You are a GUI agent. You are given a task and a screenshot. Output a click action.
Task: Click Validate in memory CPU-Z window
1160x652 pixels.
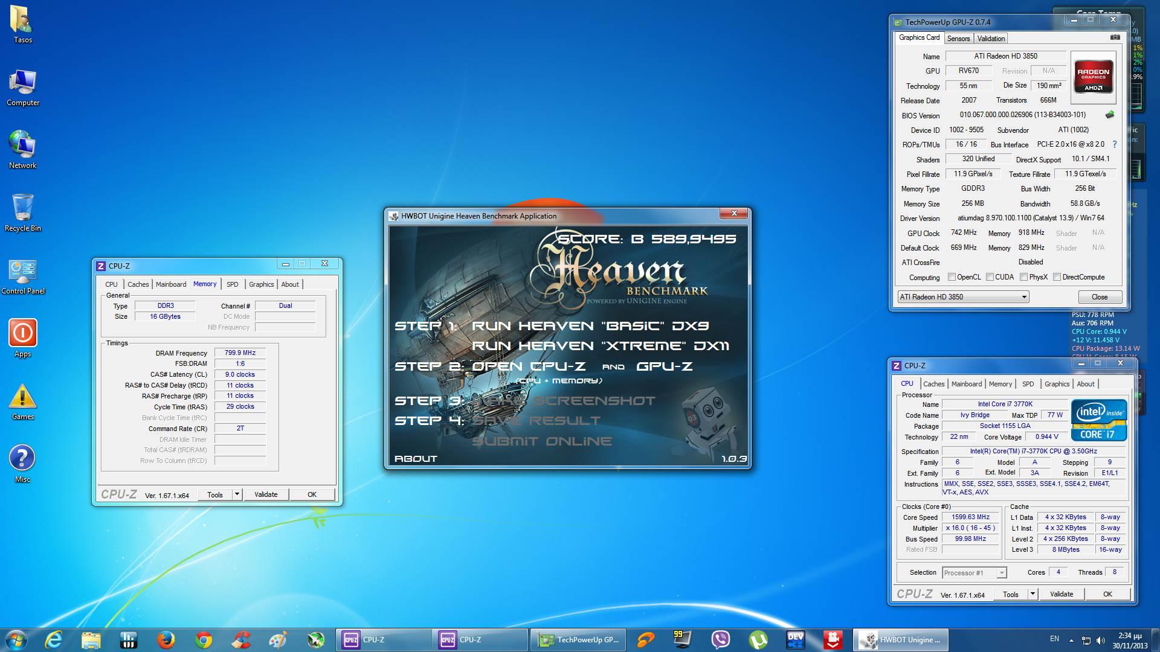(266, 494)
